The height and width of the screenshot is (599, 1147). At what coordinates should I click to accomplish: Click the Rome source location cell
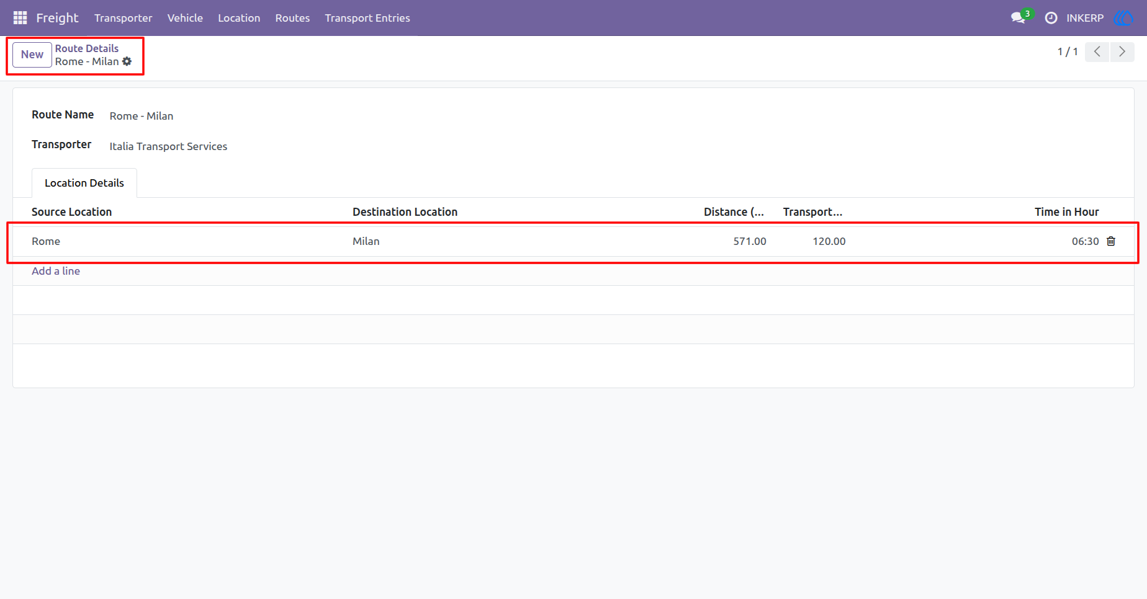[46, 241]
